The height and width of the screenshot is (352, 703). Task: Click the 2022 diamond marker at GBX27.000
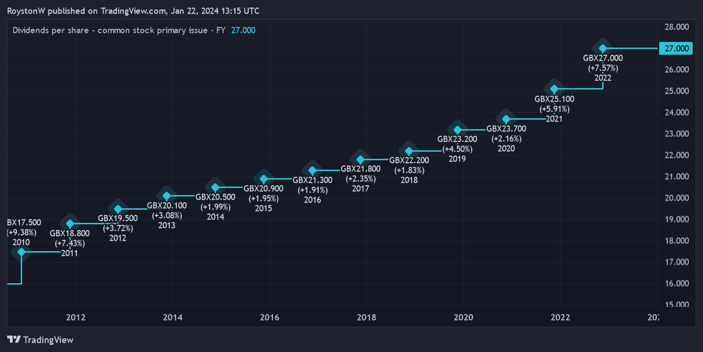602,48
